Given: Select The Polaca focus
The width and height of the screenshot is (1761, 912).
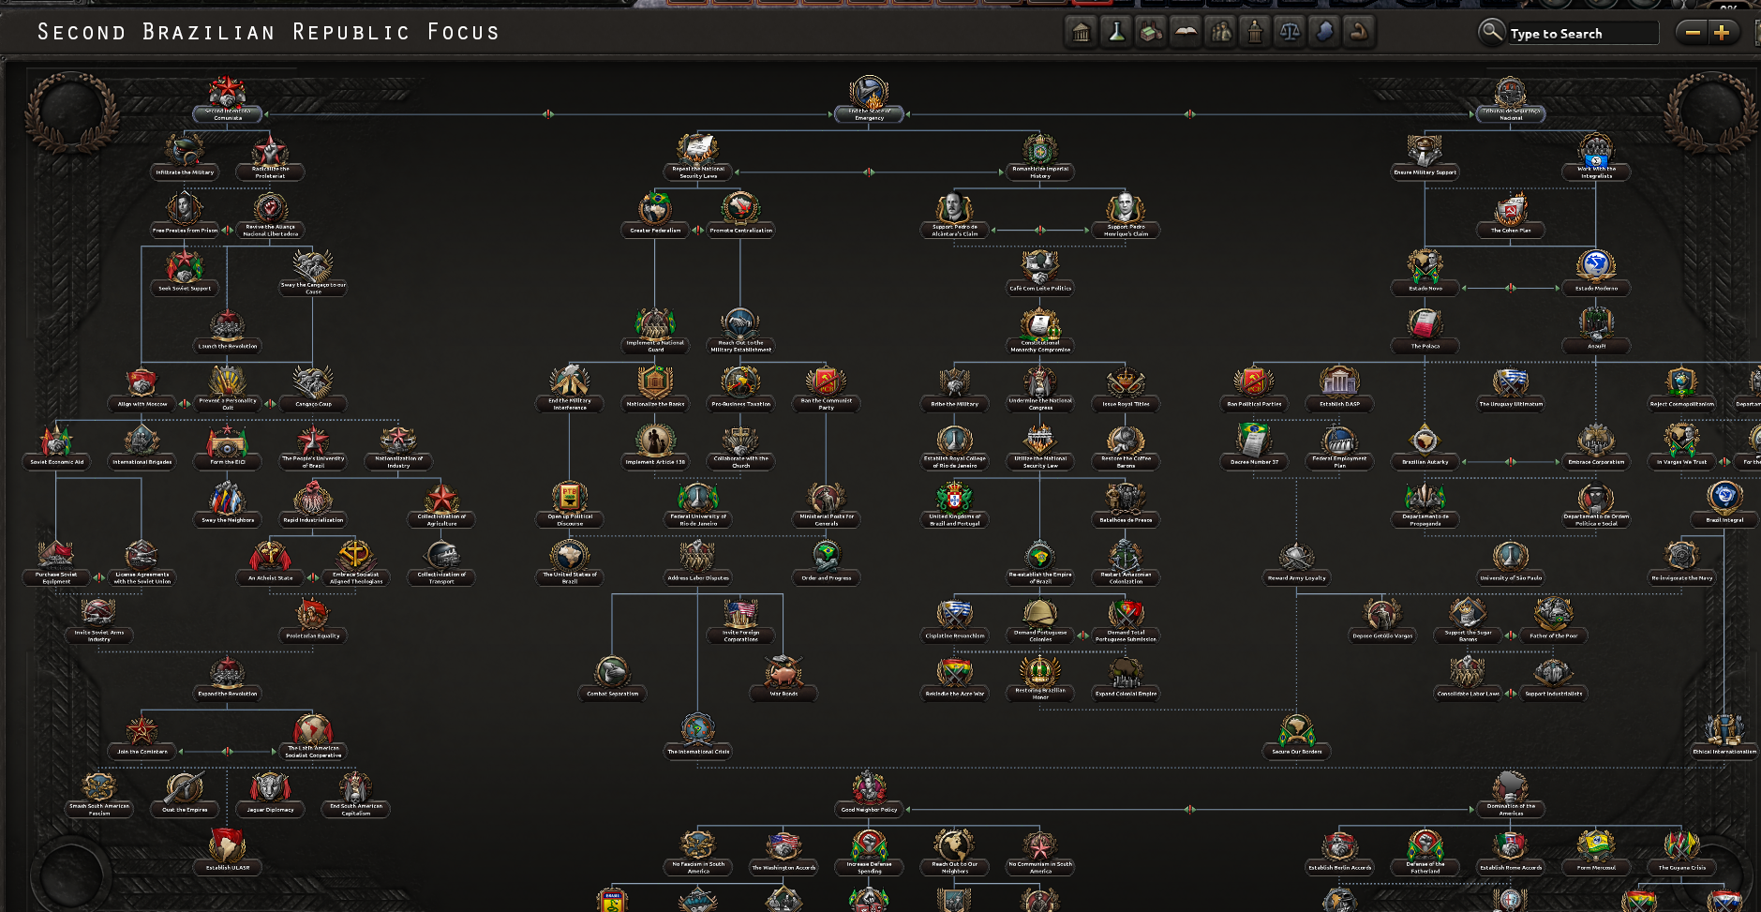Looking at the screenshot, I should 1425,331.
